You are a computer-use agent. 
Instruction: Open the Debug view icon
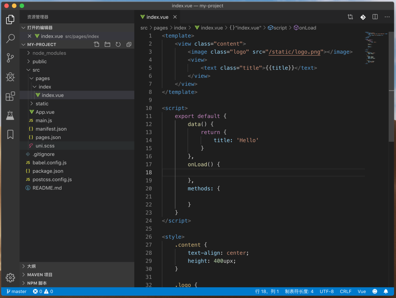10,77
